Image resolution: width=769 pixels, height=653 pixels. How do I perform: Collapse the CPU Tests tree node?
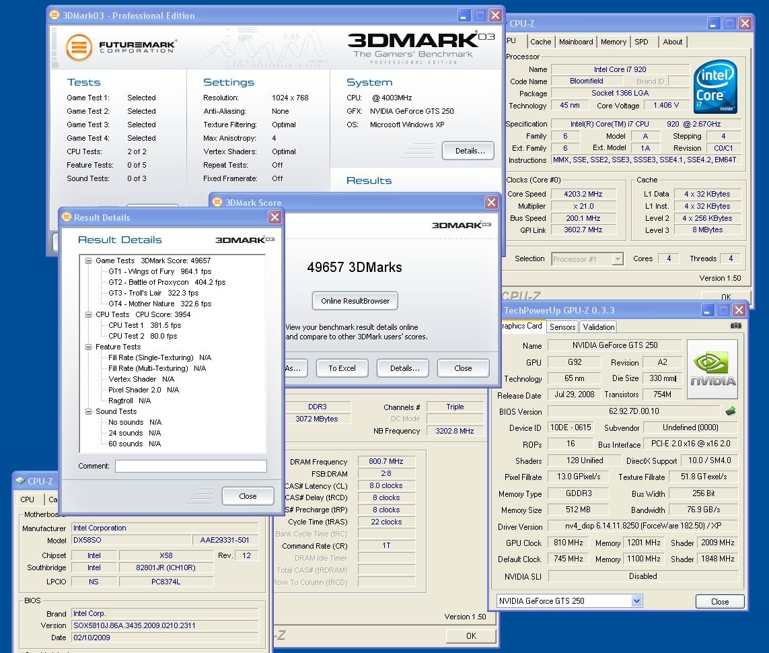pyautogui.click(x=89, y=315)
